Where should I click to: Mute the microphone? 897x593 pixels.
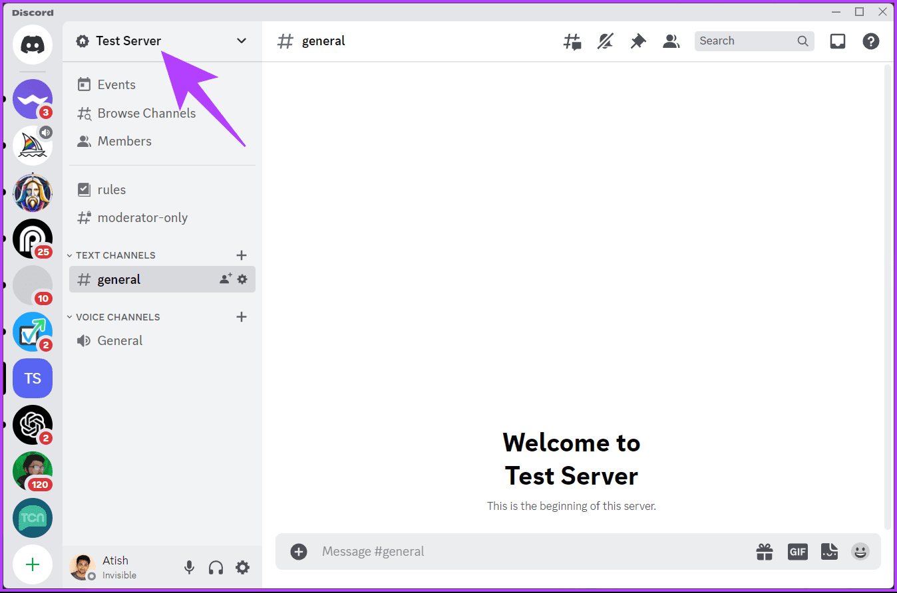[x=189, y=567]
